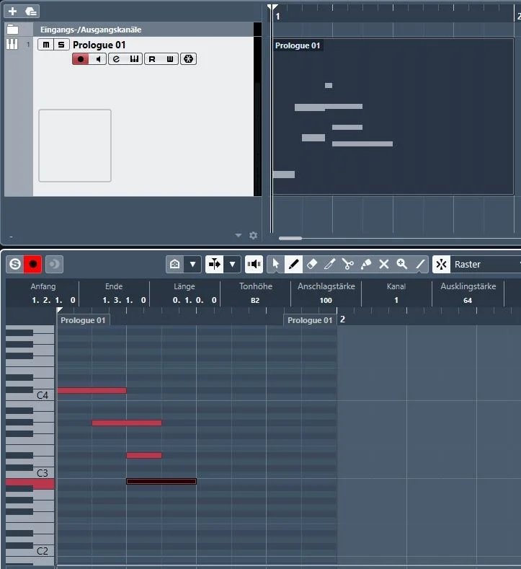
Task: Click the retrospective recording icon
Action: click(x=54, y=264)
